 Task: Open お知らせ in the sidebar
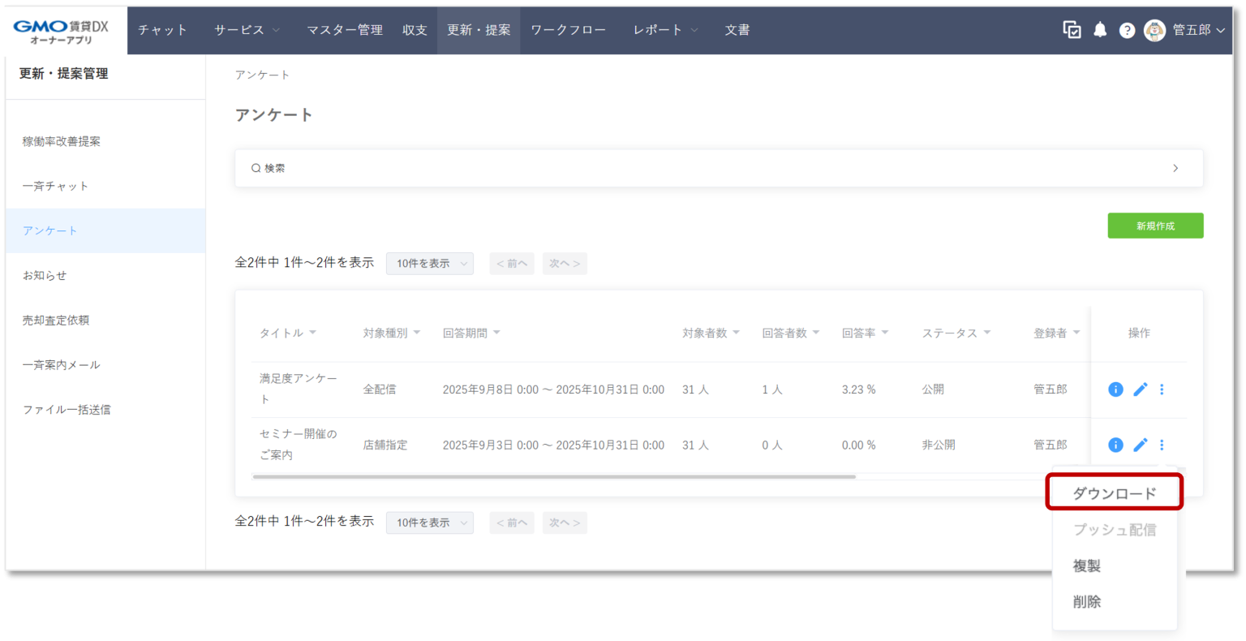45,275
